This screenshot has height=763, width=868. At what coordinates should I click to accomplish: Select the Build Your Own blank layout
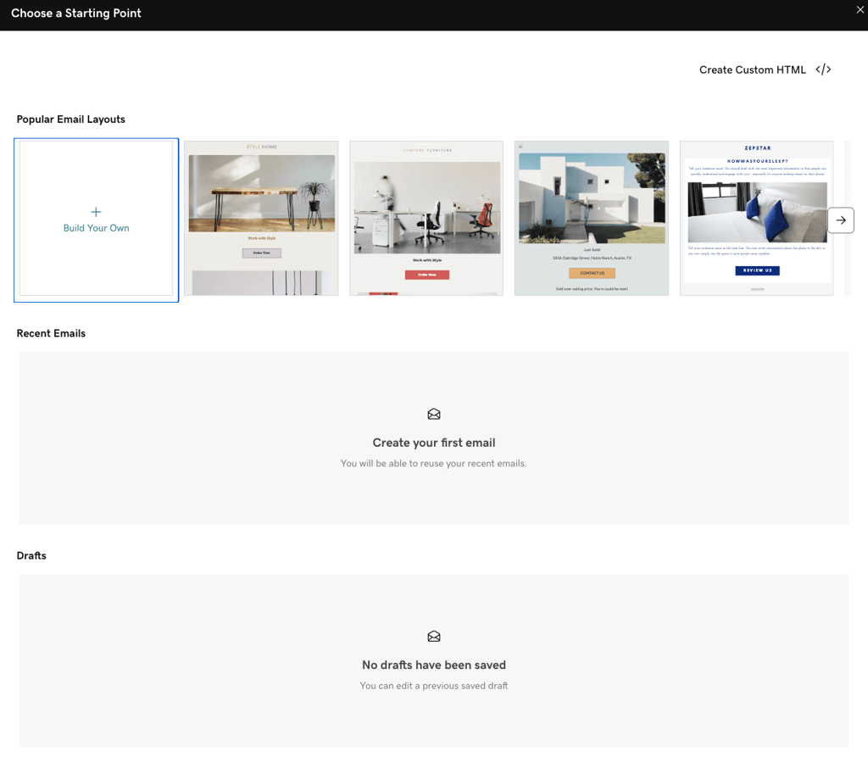click(97, 220)
